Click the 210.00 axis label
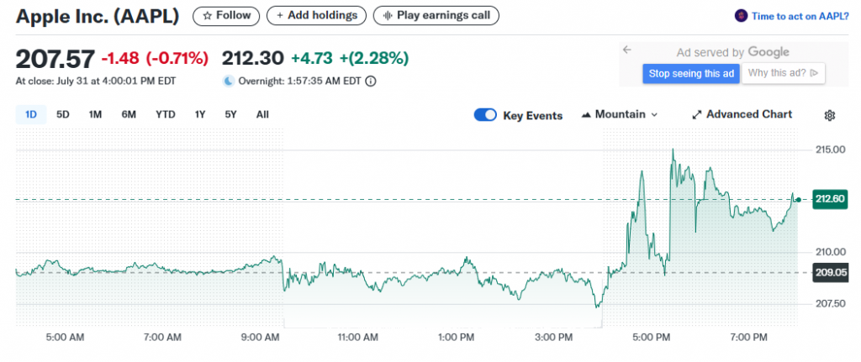 [x=829, y=252]
